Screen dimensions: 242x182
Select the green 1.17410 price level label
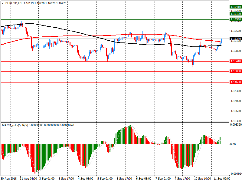[236, 7]
